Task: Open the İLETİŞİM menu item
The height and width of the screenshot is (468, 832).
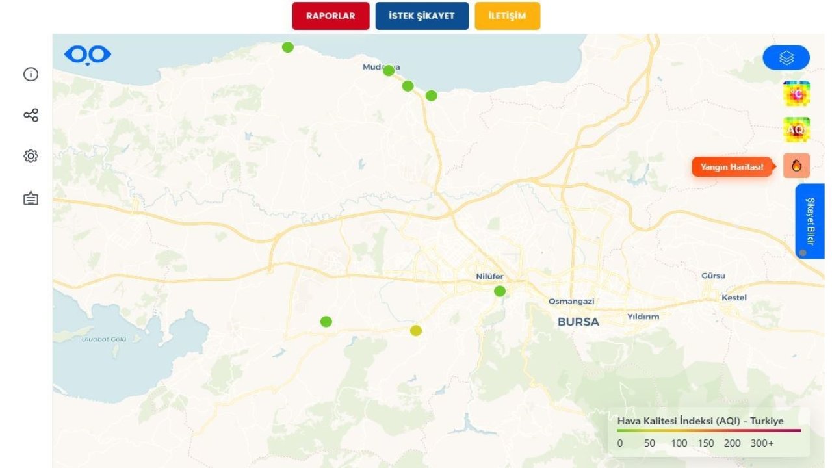Action: pyautogui.click(x=507, y=16)
